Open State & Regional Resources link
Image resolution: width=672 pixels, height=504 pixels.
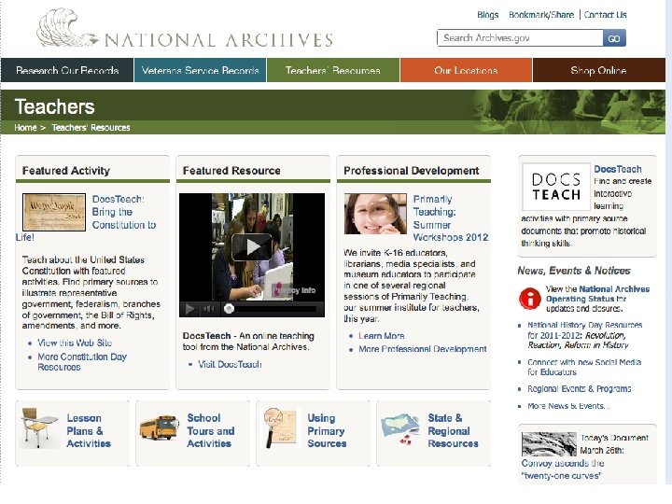tap(453, 430)
